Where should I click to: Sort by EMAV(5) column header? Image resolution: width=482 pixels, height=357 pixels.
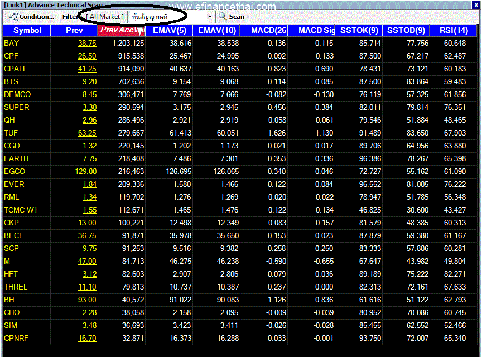coord(170,31)
